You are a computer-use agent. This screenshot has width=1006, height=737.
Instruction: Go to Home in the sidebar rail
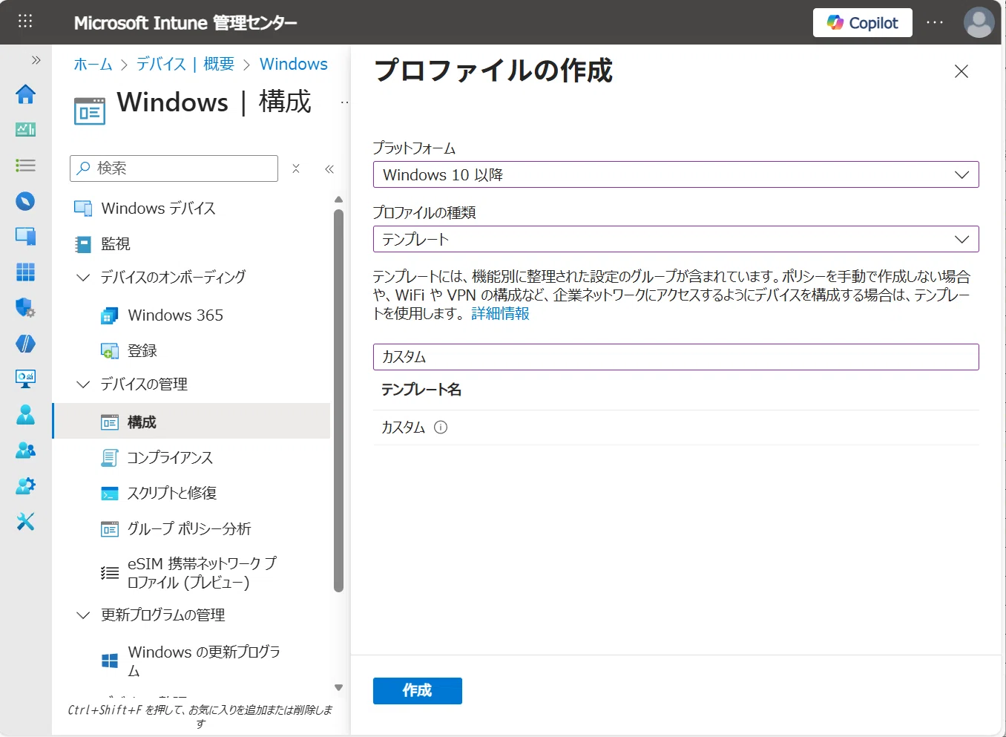click(25, 94)
